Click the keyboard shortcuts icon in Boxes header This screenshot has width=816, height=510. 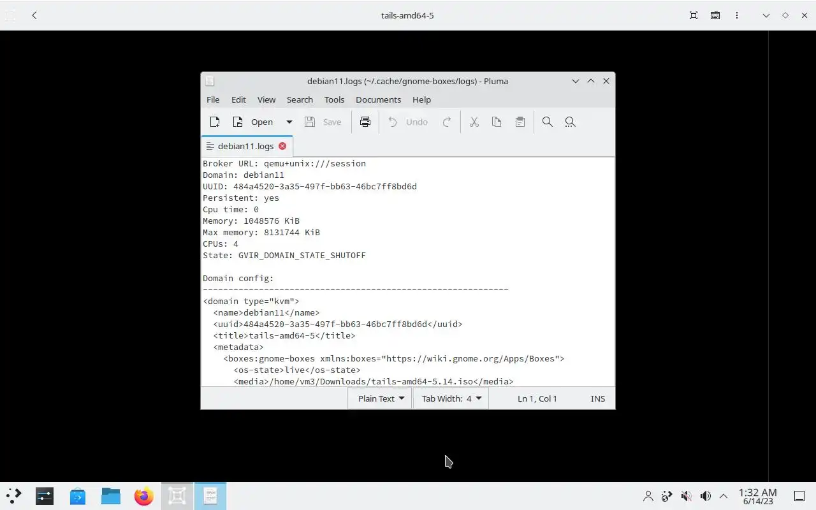point(715,15)
